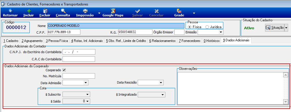Viewport: 291px width, 112px height.
Task: Go to the 7 Fornecedores tab
Action: 190,41
